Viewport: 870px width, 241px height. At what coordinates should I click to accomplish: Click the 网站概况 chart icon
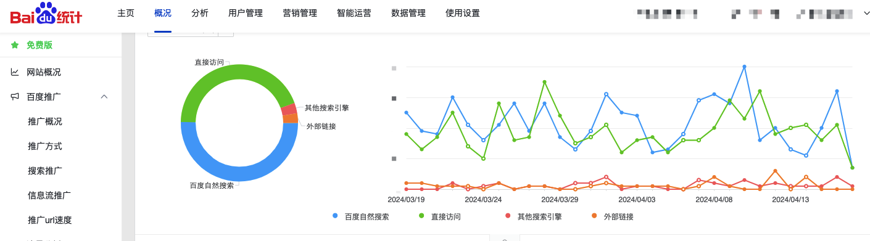click(14, 72)
